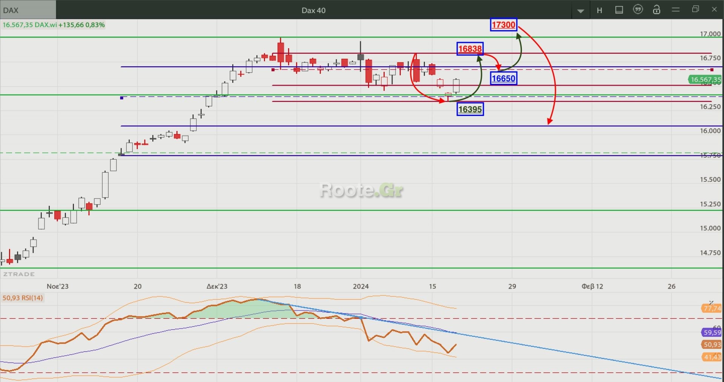724x382 pixels.
Task: Open the dropdown arrow in title bar
Action: point(581,11)
